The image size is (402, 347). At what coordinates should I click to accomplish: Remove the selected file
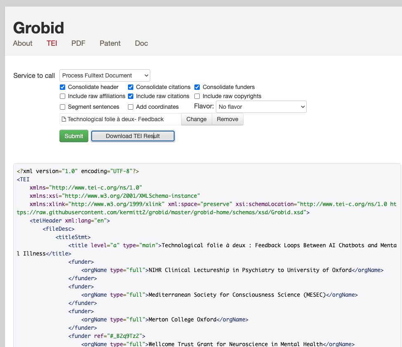coord(227,120)
